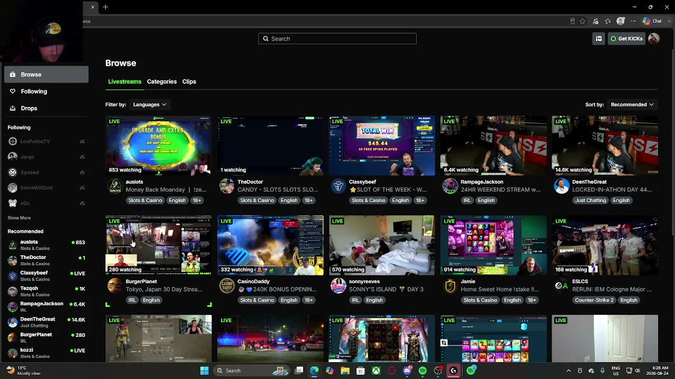Open kozzi in the Recommended sidebar list
675x379 pixels.
click(x=46, y=353)
